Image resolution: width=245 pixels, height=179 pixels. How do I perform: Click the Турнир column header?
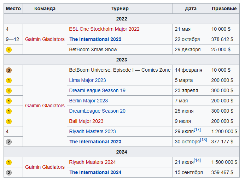120,8
